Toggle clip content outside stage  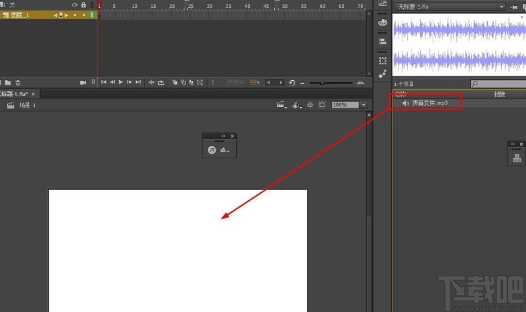tap(322, 105)
